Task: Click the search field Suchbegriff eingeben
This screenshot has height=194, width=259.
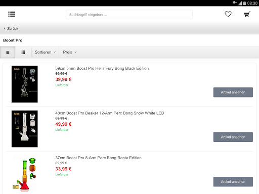Action: [129, 15]
